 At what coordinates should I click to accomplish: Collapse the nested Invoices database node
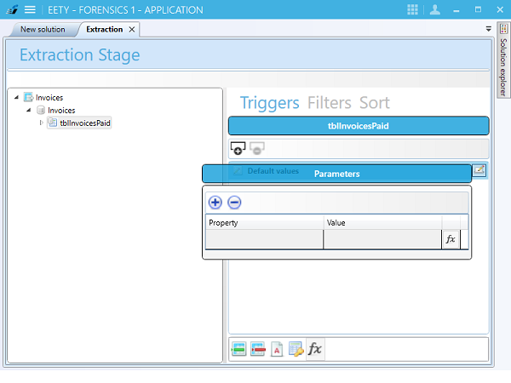[x=29, y=110]
